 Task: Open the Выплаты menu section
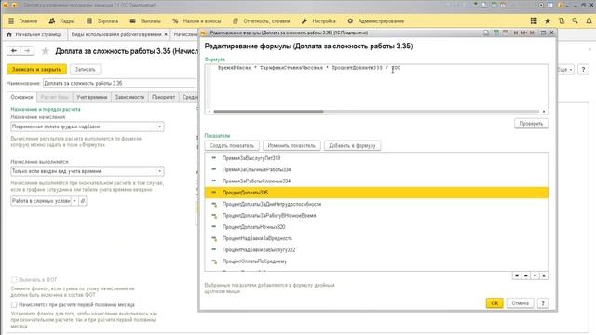point(145,20)
